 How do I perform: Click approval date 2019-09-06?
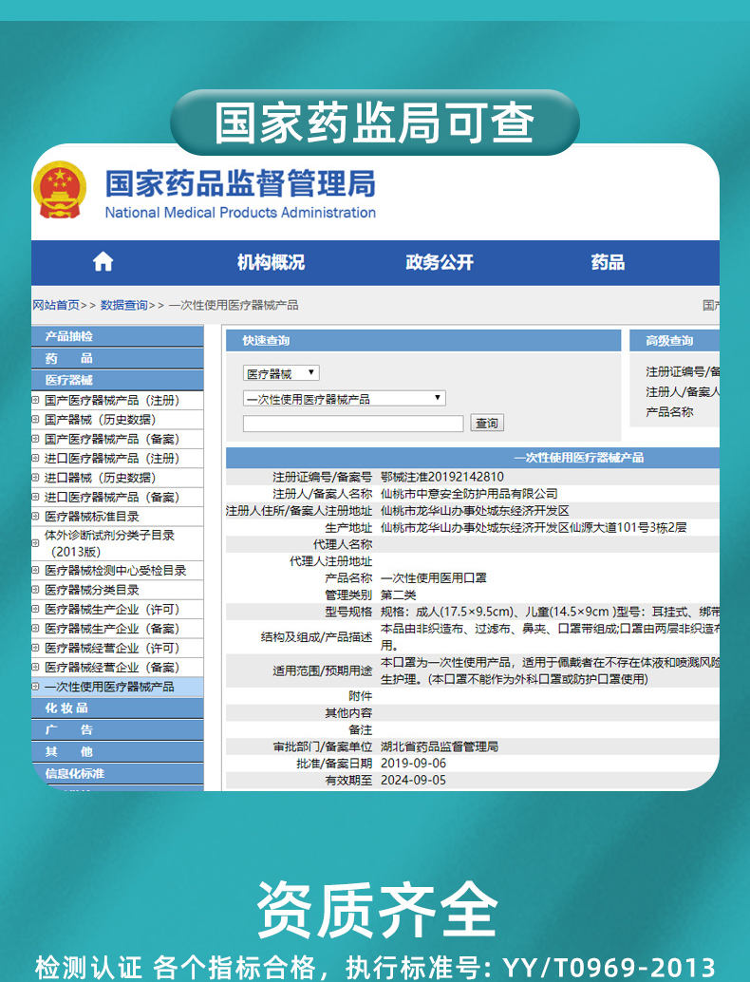[413, 764]
